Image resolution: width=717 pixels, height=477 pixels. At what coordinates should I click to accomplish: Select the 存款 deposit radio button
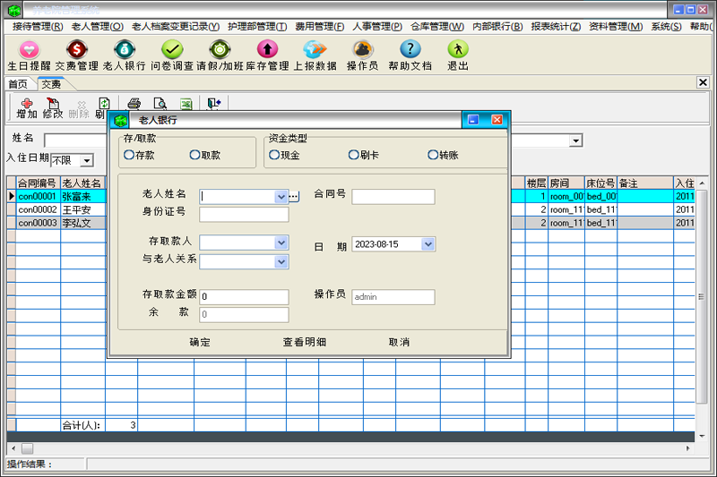139,155
